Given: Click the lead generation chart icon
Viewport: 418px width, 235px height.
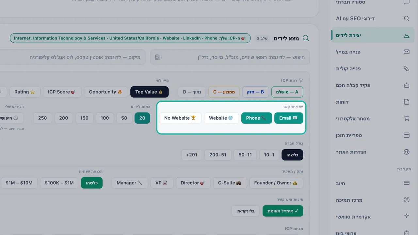Looking at the screenshot, I should point(407,35).
